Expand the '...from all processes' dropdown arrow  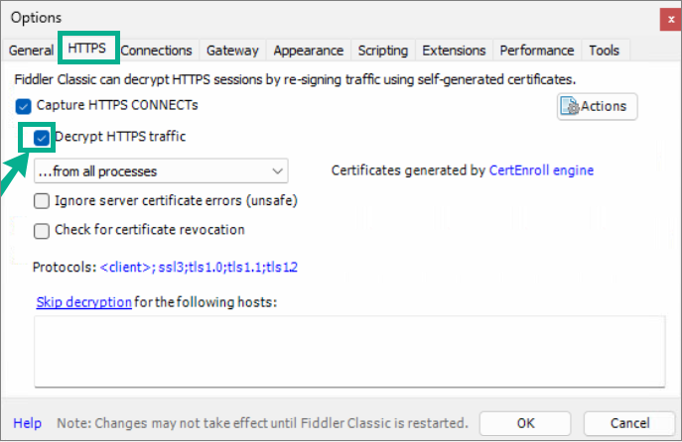coord(278,171)
